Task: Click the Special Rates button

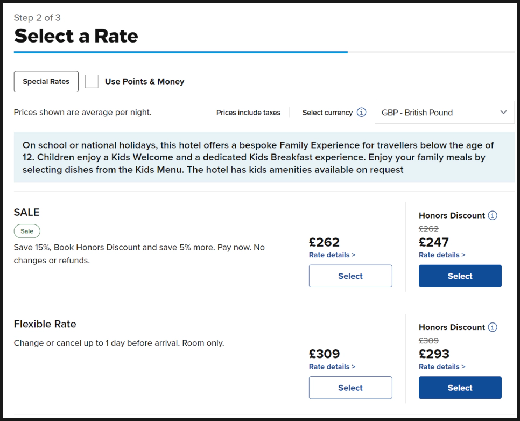Action: (x=46, y=82)
